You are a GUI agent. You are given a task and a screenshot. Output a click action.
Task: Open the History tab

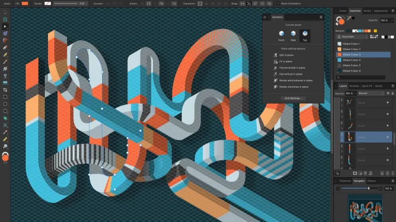click(372, 181)
